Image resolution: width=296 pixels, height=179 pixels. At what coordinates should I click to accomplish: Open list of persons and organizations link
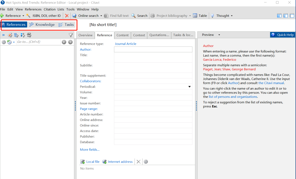[x=233, y=97]
